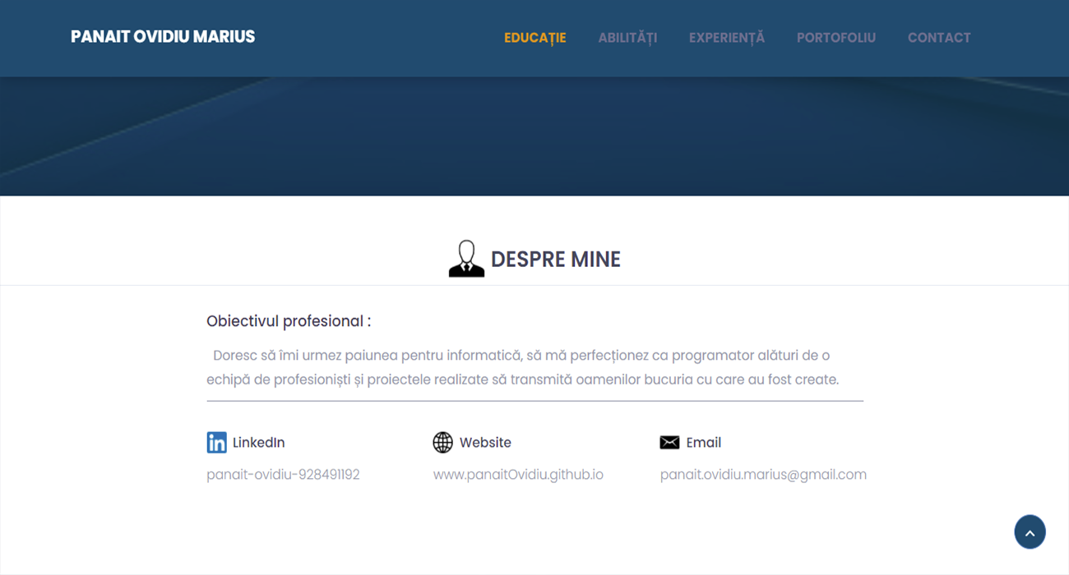Open the panait-ovidiu-928491192 LinkedIn link
The width and height of the screenshot is (1069, 575).
tap(283, 475)
